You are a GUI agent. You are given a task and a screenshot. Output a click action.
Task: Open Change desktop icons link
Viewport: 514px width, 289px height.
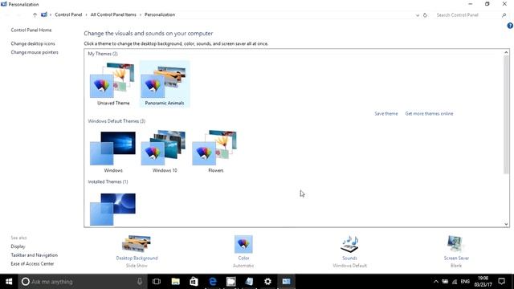point(33,43)
